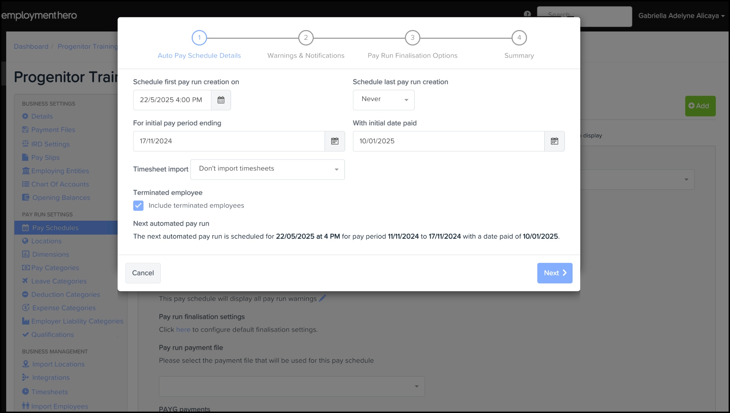The height and width of the screenshot is (413, 730).
Task: Click the Pay Schedules calendar icon
Action: (25, 228)
